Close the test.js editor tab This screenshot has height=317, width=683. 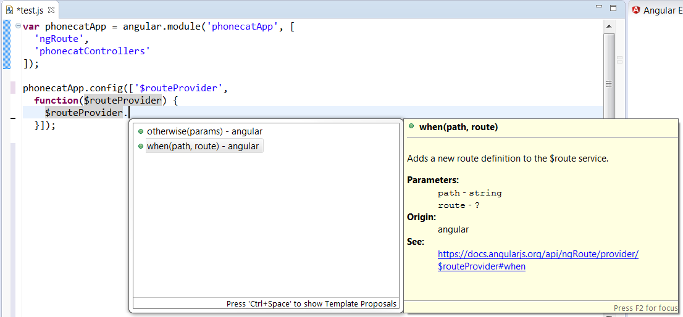(x=51, y=10)
